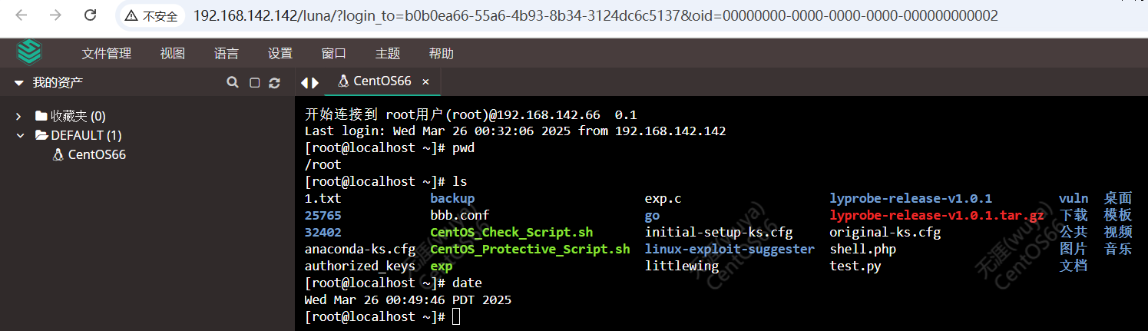
Task: Click the 不安全 security warning badge
Action: (x=151, y=15)
